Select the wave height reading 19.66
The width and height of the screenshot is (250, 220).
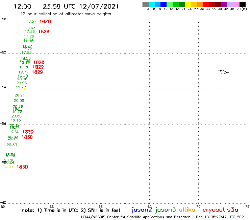coord(14,132)
